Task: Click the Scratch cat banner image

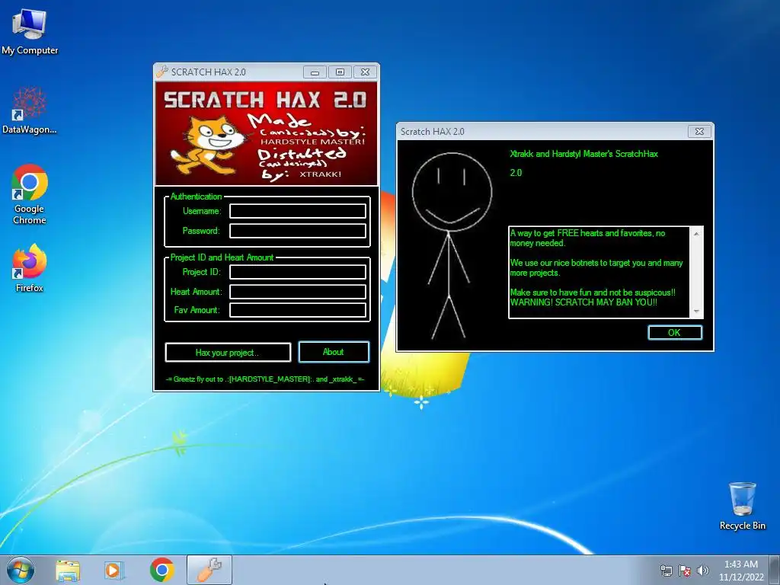Action: point(267,134)
